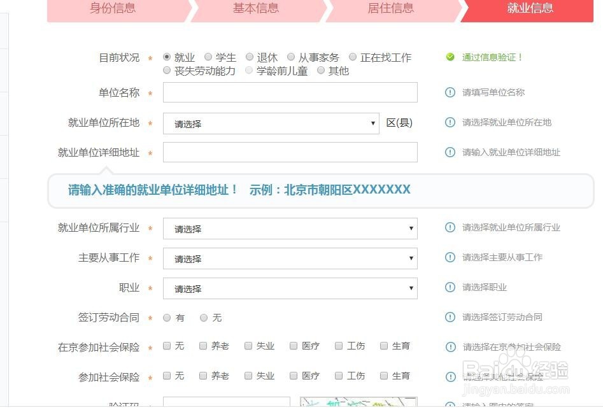Click the alert icon beside 请选择职业
Viewport: 603px width, 410px height.
(x=451, y=287)
